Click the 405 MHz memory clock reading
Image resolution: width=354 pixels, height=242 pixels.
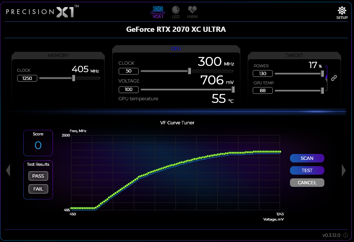coord(85,69)
